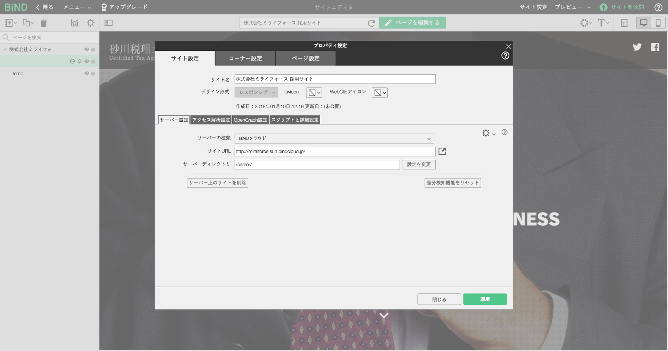This screenshot has height=351, width=668.
Task: Click the BiND logo
Action: pyautogui.click(x=16, y=7)
